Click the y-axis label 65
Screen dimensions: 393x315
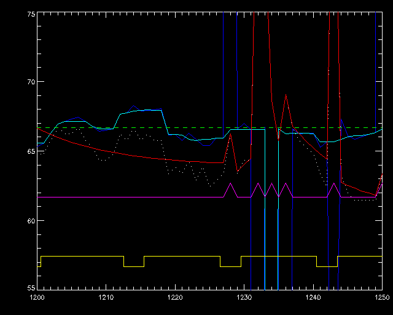pyautogui.click(x=28, y=151)
